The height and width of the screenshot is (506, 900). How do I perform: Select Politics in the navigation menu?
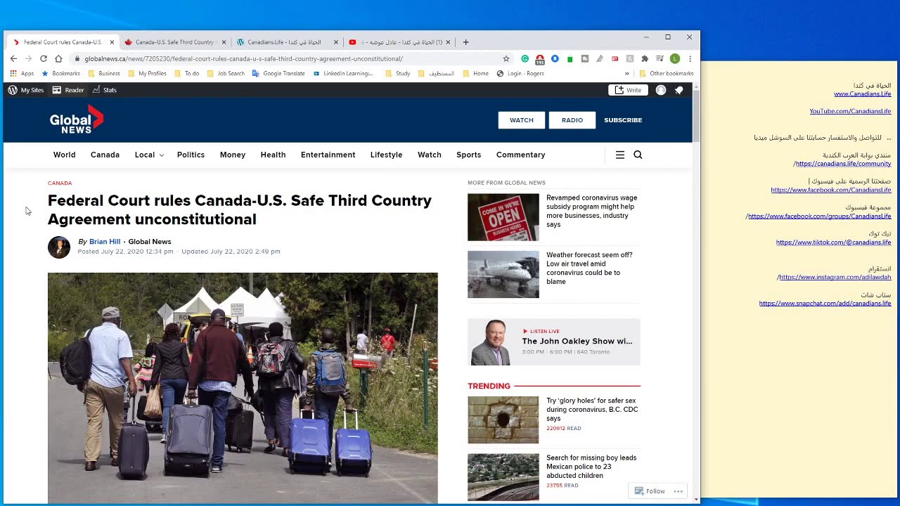(x=191, y=155)
